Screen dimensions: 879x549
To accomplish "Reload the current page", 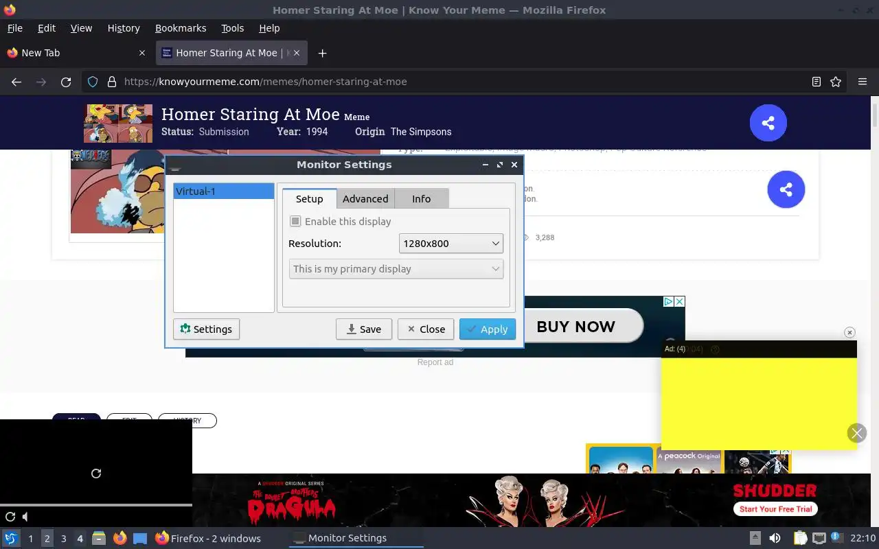I will click(66, 82).
